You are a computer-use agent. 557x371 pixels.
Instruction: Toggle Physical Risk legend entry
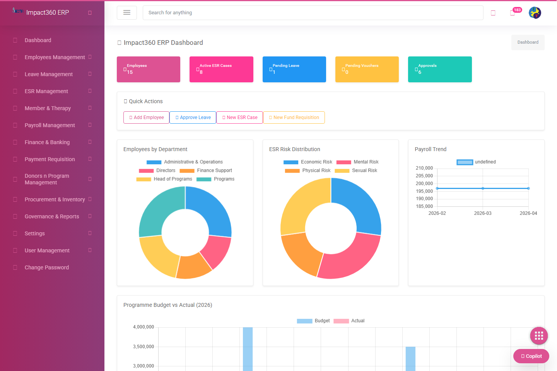click(x=308, y=170)
